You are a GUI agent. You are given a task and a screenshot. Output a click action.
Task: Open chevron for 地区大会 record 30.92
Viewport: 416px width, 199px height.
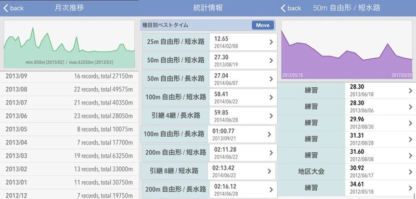click(x=411, y=171)
